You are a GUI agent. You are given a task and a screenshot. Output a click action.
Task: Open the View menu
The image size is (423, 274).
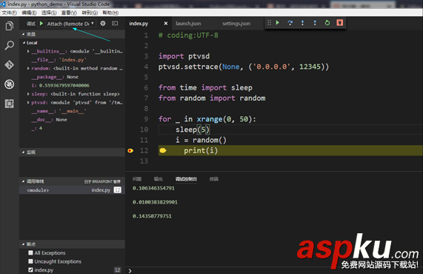tap(69, 13)
